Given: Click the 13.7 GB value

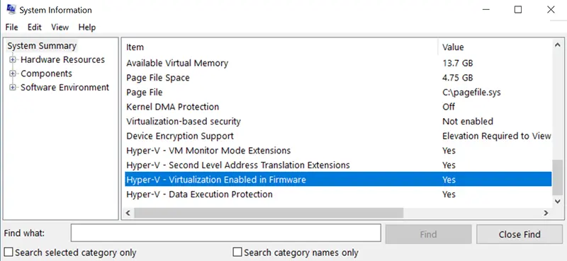Looking at the screenshot, I should tap(457, 63).
